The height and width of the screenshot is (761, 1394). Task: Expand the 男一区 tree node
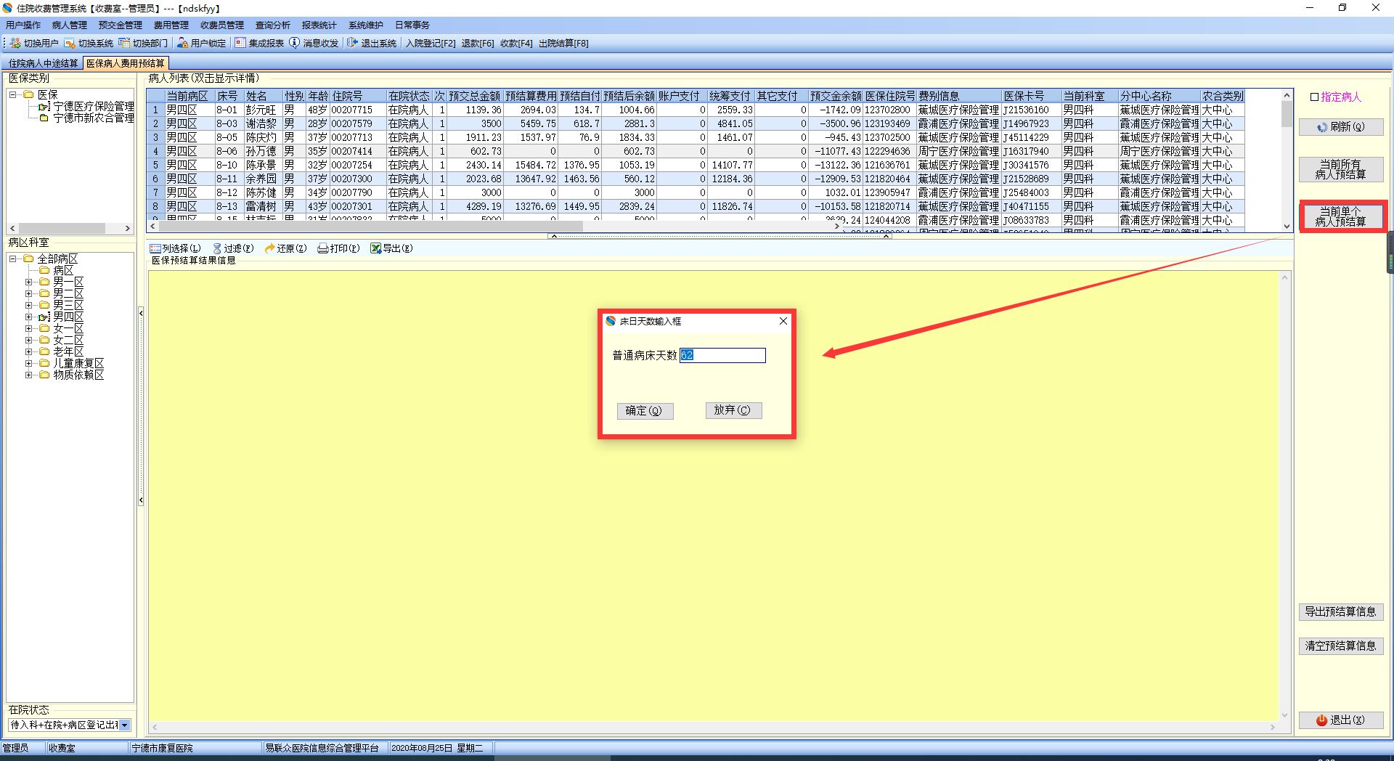click(x=28, y=282)
